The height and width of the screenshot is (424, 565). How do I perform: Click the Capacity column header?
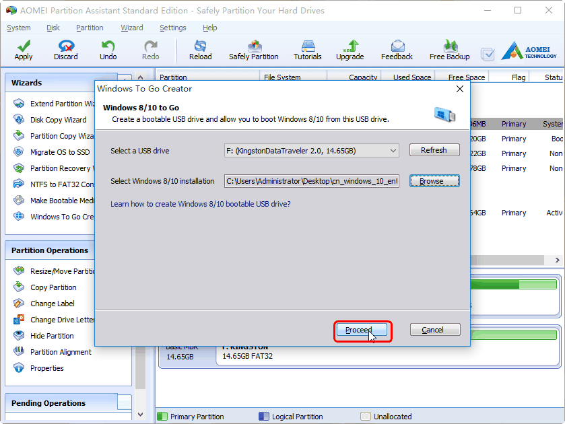pos(354,77)
